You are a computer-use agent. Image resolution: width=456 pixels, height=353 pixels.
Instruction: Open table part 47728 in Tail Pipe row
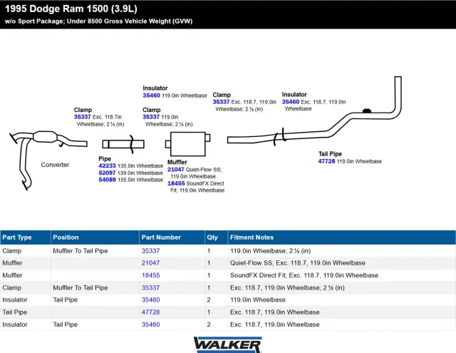150,312
